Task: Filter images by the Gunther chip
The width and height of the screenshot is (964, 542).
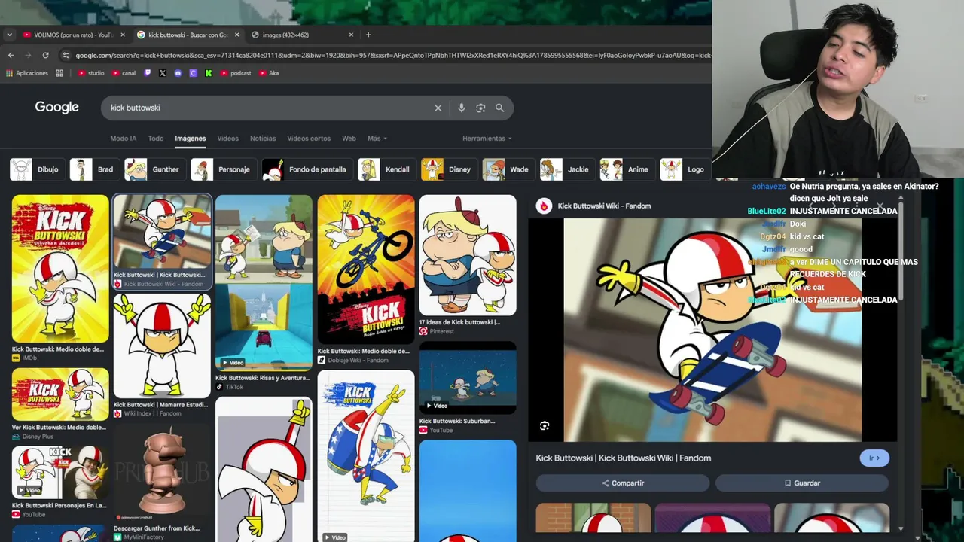Action: 154,169
